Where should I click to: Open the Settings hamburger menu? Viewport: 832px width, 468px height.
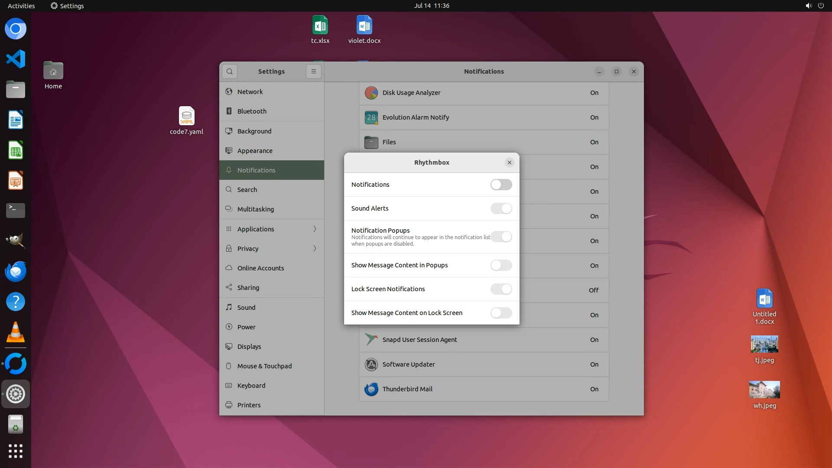314,71
